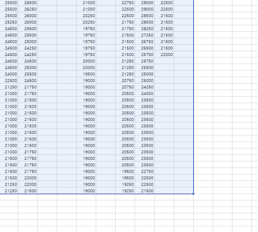Click the blue selection fill handle
The image size is (258, 232).
click(193, 194)
